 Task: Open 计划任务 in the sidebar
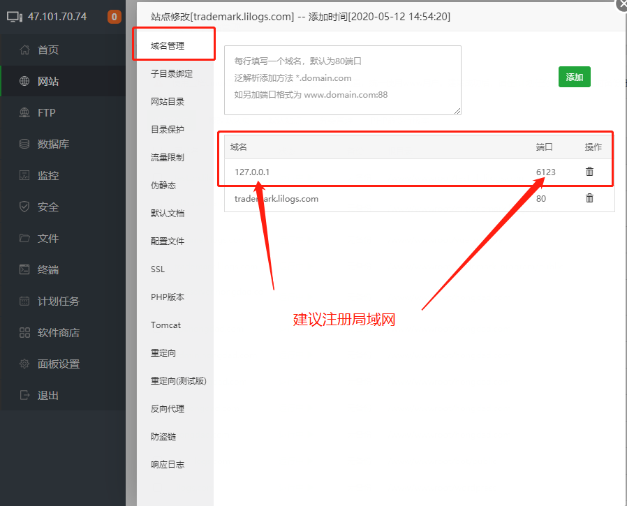[59, 302]
